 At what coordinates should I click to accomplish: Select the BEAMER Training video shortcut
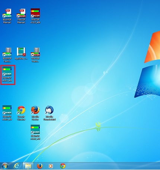(7, 55)
